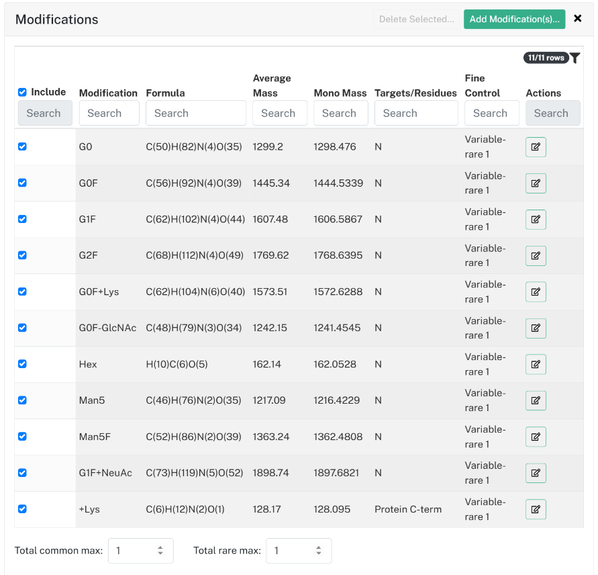Edit the G0F+Lys modification
Viewport: 598px width, 575px height.
click(536, 292)
